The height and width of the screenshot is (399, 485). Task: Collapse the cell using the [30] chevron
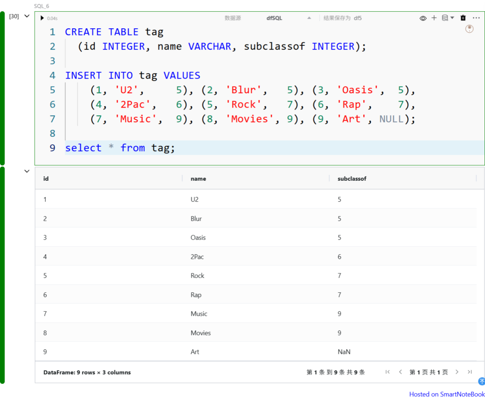(x=26, y=16)
